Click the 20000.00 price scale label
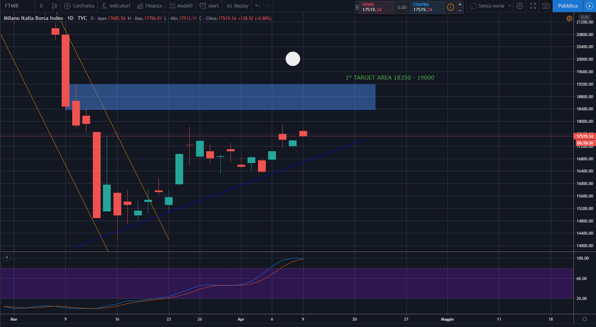The image size is (596, 327). click(x=585, y=59)
